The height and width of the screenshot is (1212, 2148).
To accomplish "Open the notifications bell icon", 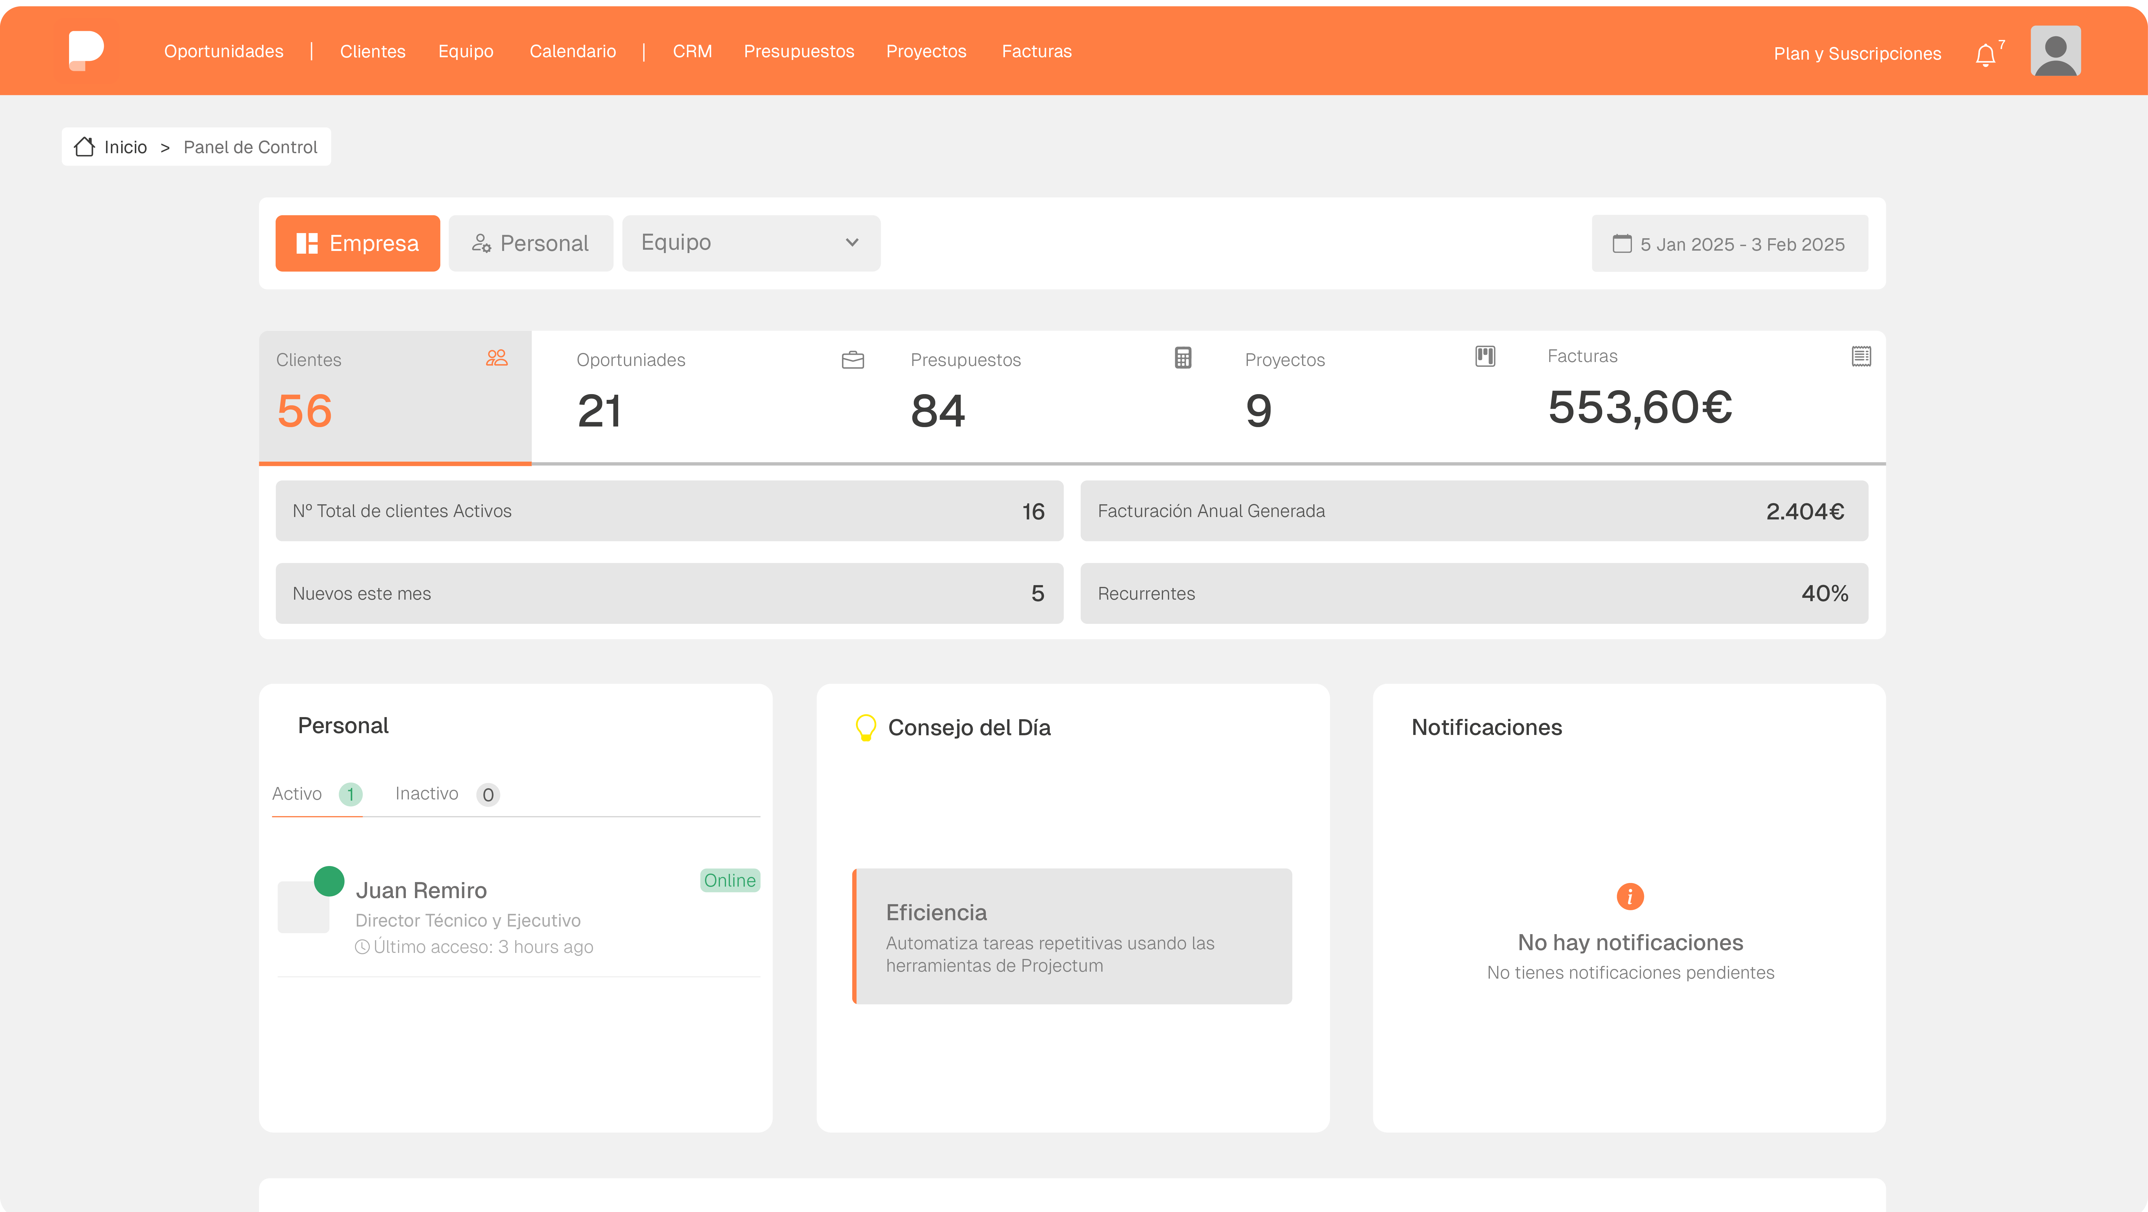I will [x=1985, y=55].
